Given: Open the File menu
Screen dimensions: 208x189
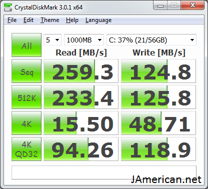Looking at the screenshot, I should tap(12, 20).
